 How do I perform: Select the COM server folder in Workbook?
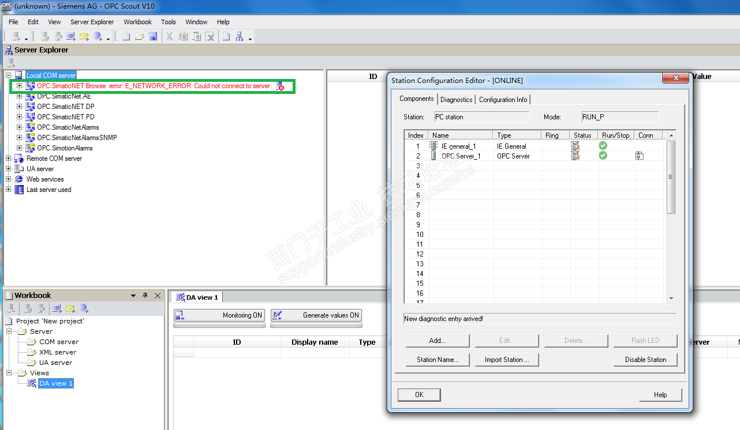[59, 342]
